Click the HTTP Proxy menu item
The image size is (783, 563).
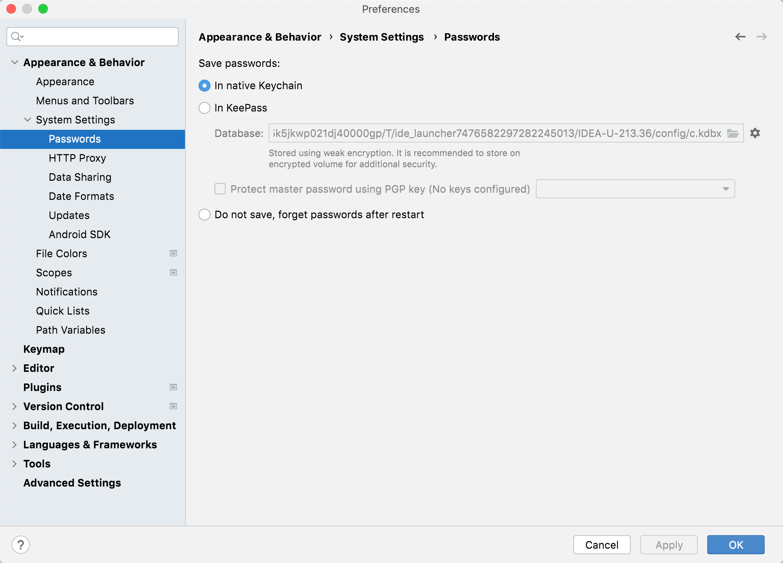pyautogui.click(x=77, y=158)
